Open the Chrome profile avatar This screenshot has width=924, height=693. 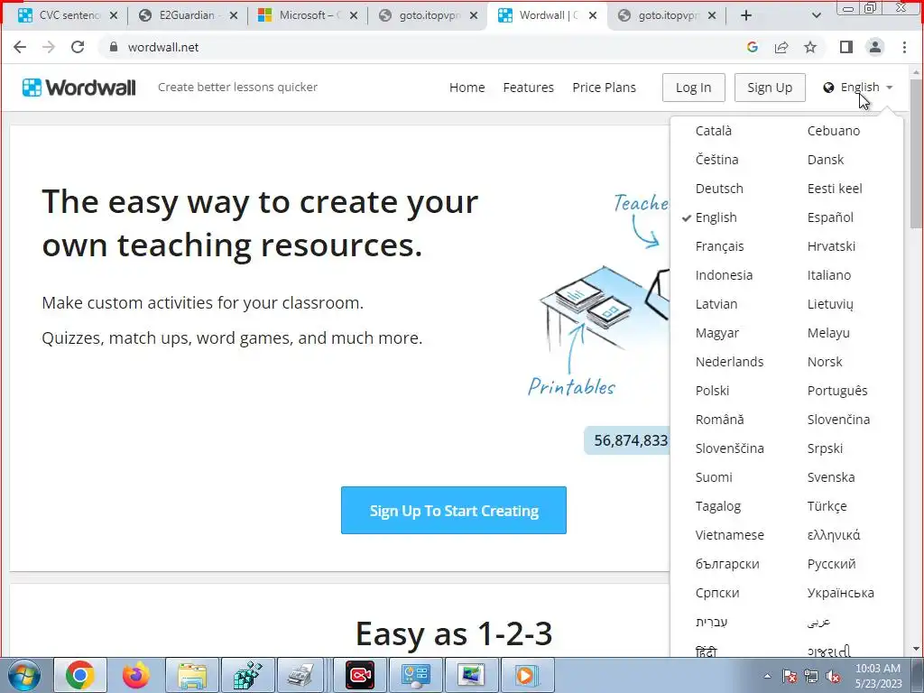pos(875,47)
